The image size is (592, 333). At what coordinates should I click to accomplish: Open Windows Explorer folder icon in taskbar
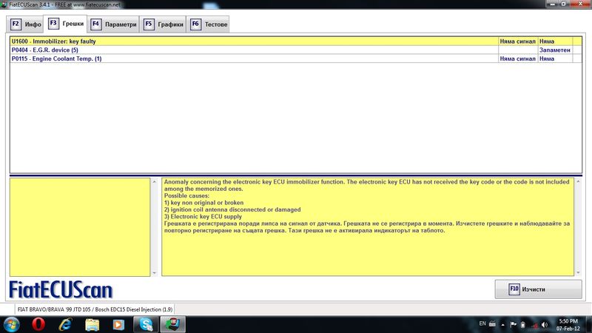coord(92,325)
